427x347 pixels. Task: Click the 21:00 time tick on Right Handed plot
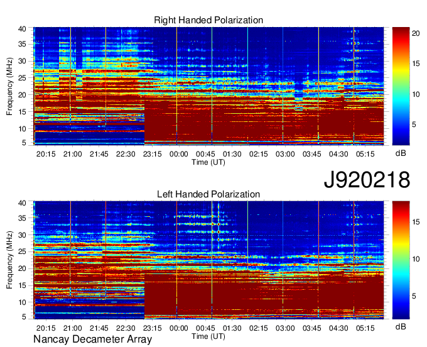pos(72,154)
